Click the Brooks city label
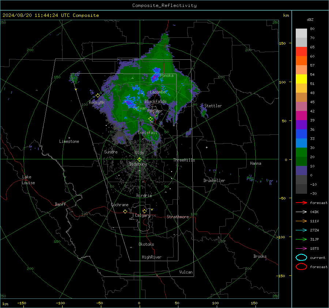 (260, 256)
